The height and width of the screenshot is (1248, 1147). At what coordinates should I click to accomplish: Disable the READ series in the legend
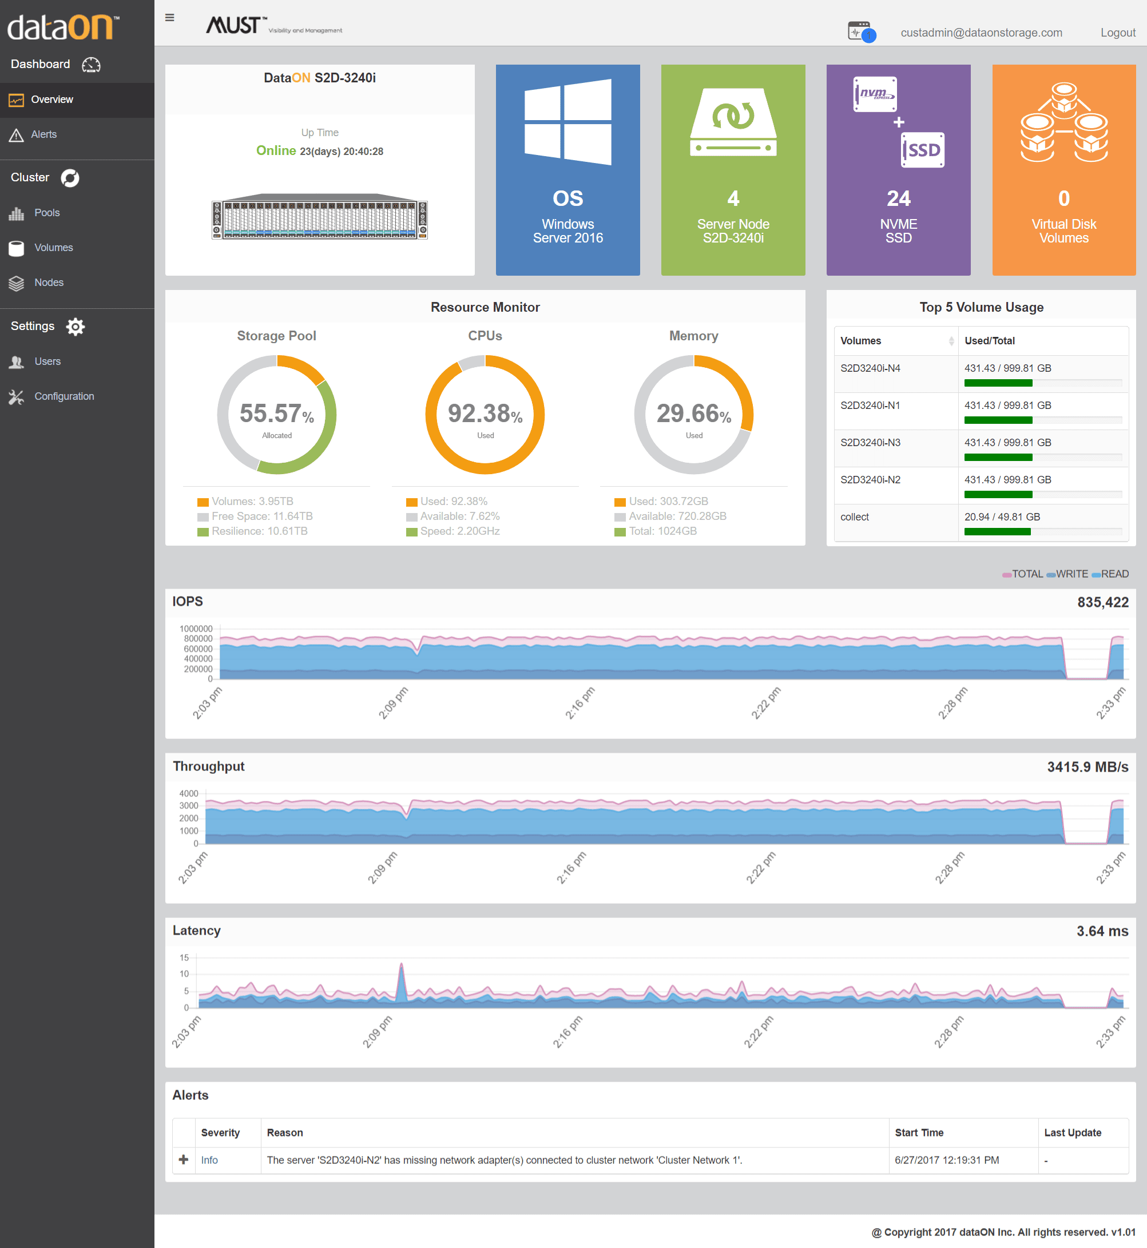[1110, 574]
